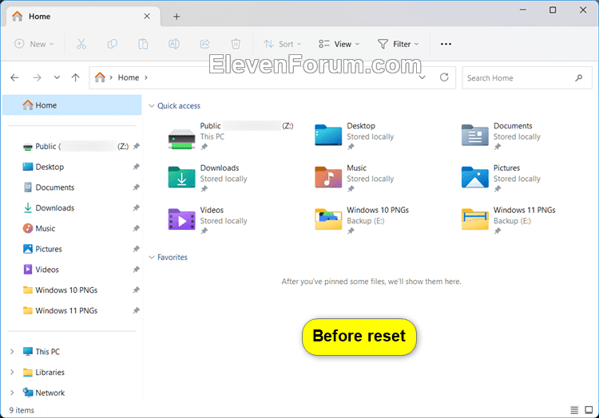Open the Documents folder tile
599x418 pixels.
pyautogui.click(x=501, y=136)
